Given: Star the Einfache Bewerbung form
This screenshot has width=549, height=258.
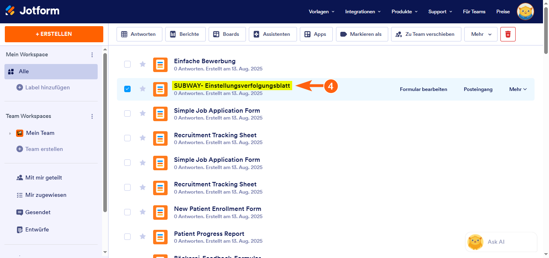Looking at the screenshot, I should coord(143,64).
